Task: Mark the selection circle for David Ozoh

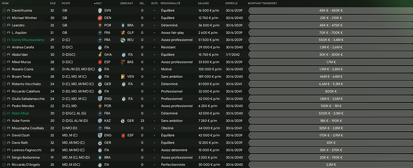Action: pyautogui.click(x=4, y=135)
